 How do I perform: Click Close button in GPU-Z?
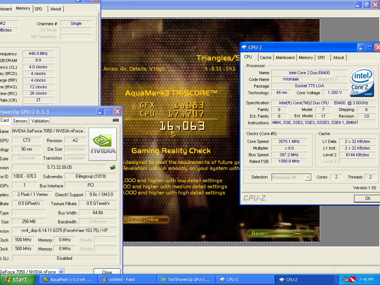click(x=107, y=272)
